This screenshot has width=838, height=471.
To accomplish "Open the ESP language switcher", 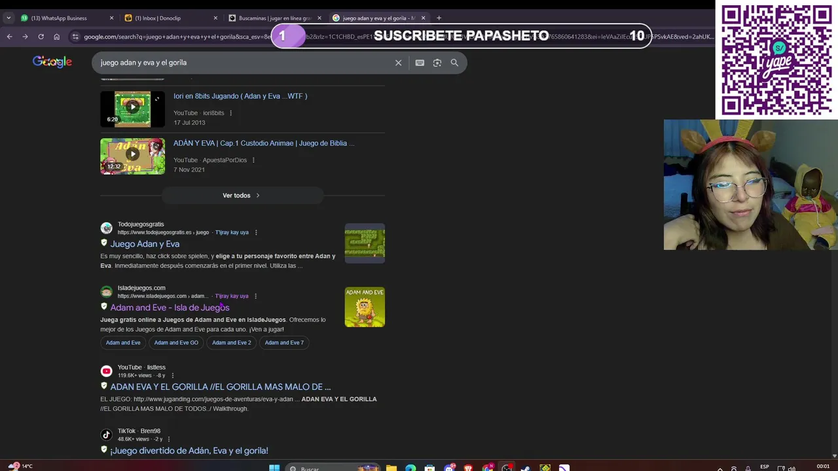I will point(765,467).
